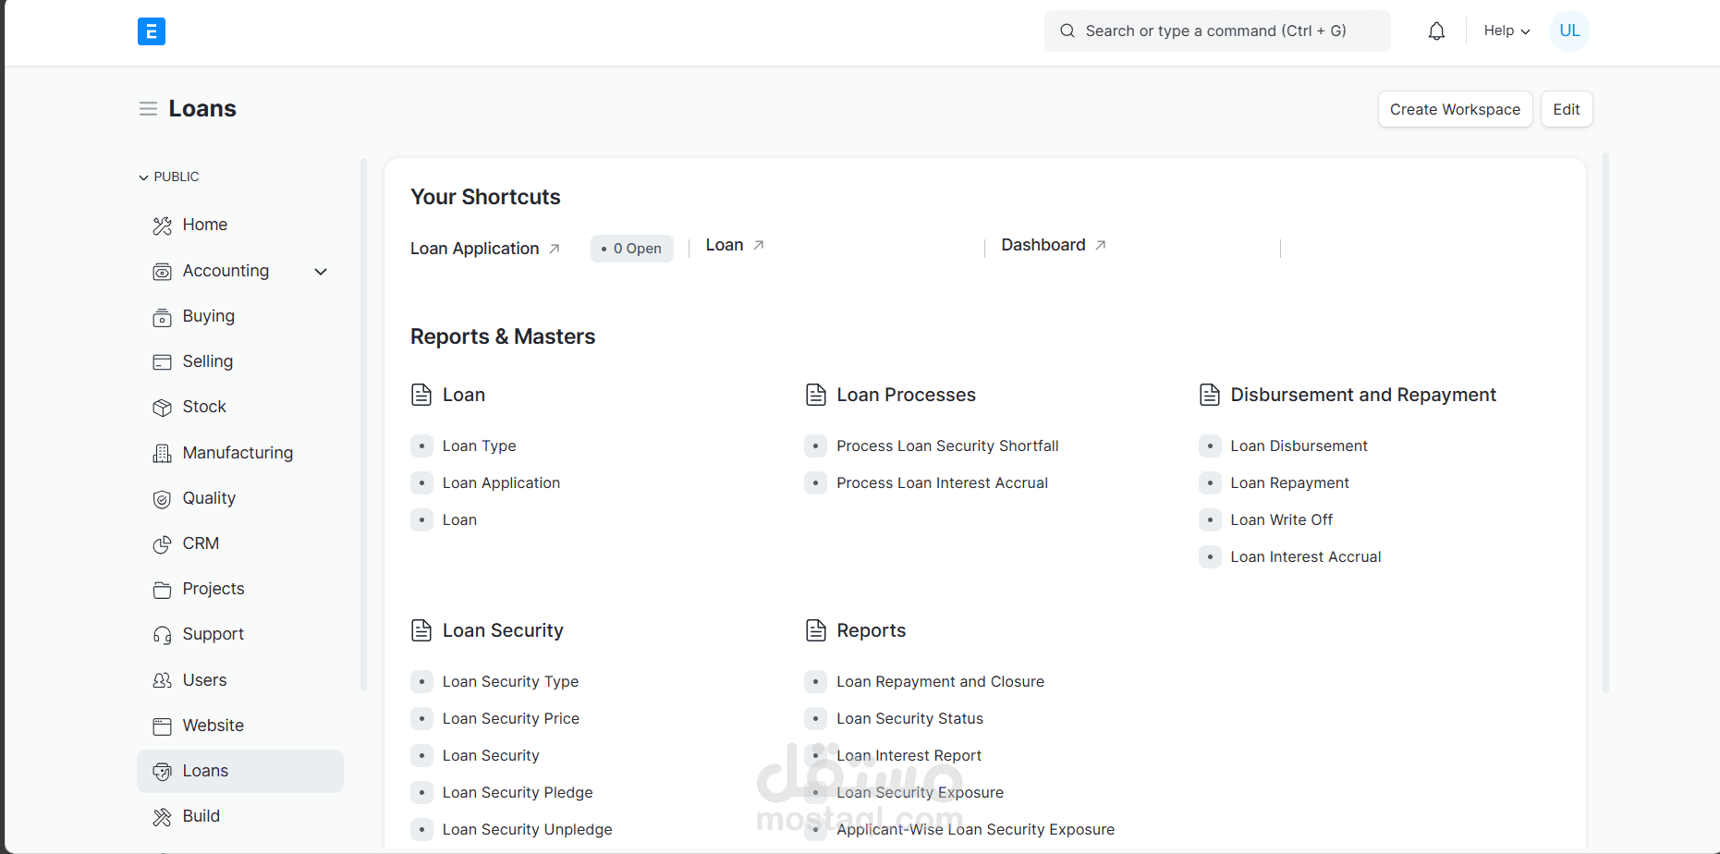Open the Loan Type link
The height and width of the screenshot is (854, 1720).
(x=480, y=445)
